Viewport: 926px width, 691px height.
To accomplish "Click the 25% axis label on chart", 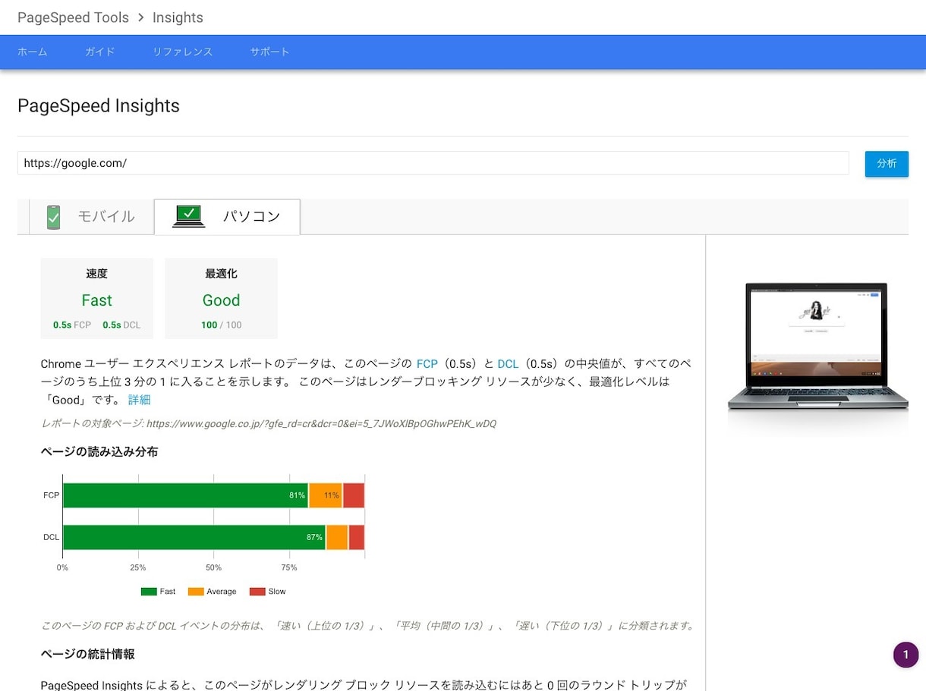I will point(138,567).
